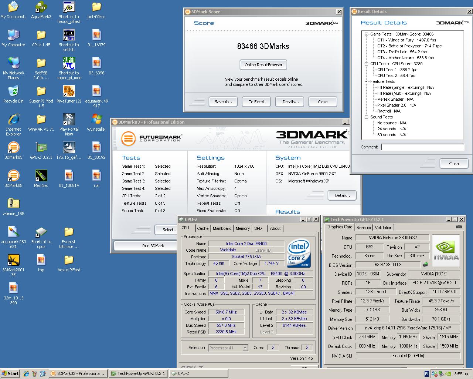The height and width of the screenshot is (379, 473).
Task: Select the Ragtroll N/A row
Action: tap(389, 111)
